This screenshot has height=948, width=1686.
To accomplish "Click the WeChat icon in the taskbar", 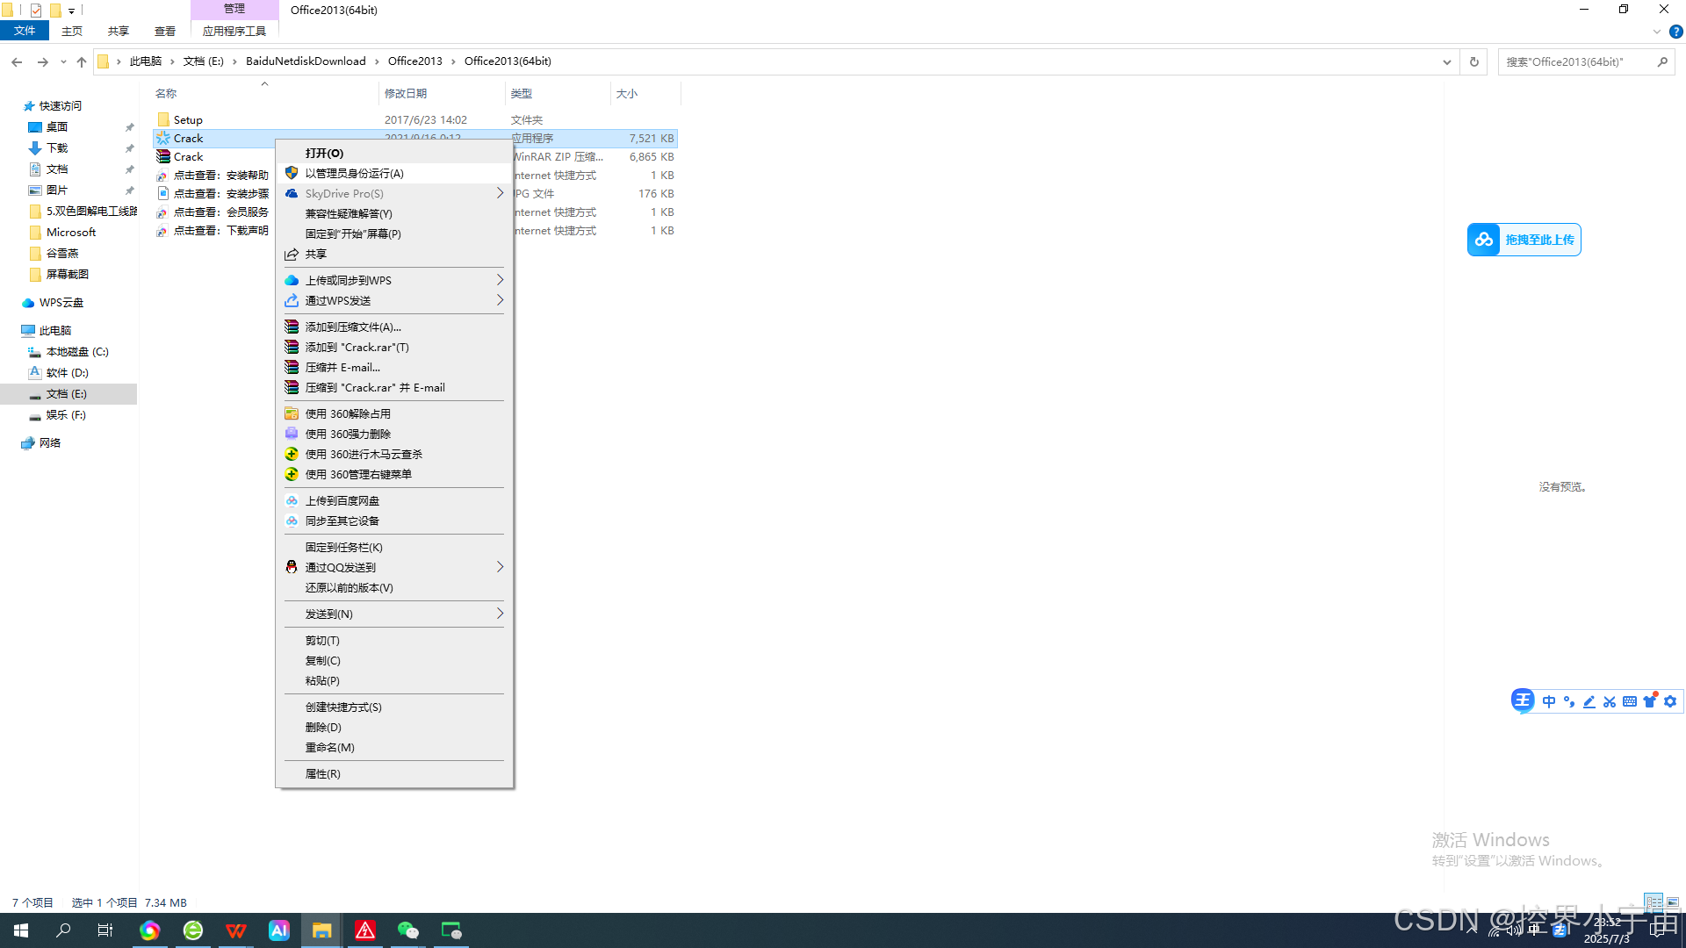I will [x=407, y=930].
